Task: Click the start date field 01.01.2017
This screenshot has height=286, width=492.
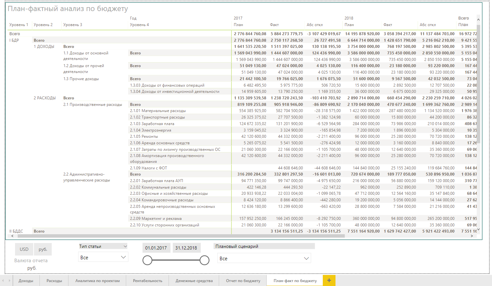Action: (156, 248)
